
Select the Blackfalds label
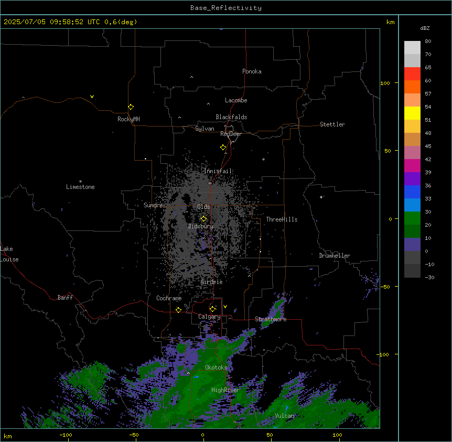click(x=231, y=117)
